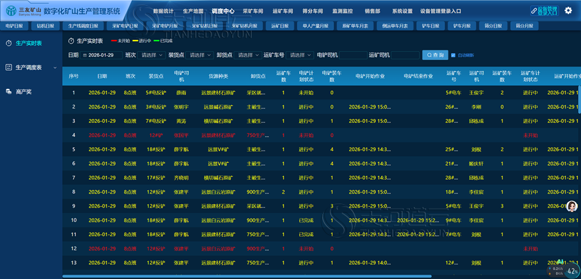Expand the 生产调度表 sidebar chevron
Screen dimensions: 581x279
click(x=55, y=68)
